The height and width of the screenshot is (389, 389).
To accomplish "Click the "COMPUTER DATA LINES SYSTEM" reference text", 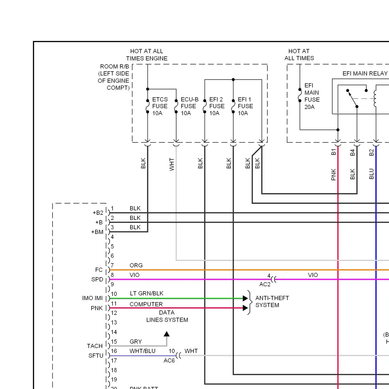I will tap(159, 312).
